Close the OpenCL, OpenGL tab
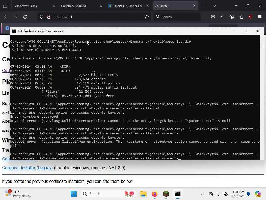Viewport: 266px width, 200px height. (148, 6)
